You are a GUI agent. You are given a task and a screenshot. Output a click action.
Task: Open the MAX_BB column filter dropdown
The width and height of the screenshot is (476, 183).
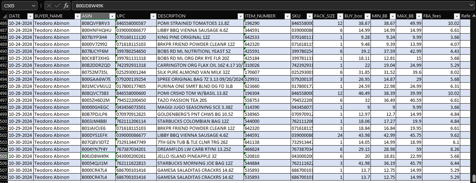419,16
